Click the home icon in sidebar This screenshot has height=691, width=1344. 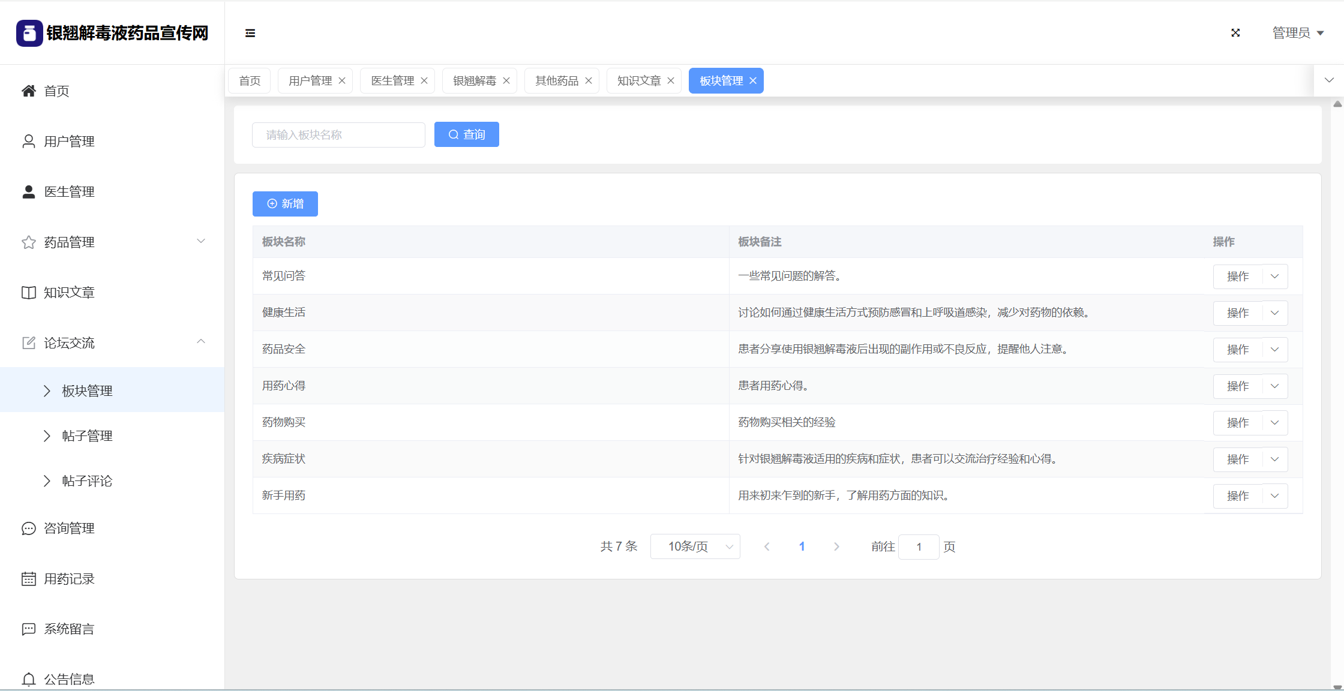[x=29, y=91]
